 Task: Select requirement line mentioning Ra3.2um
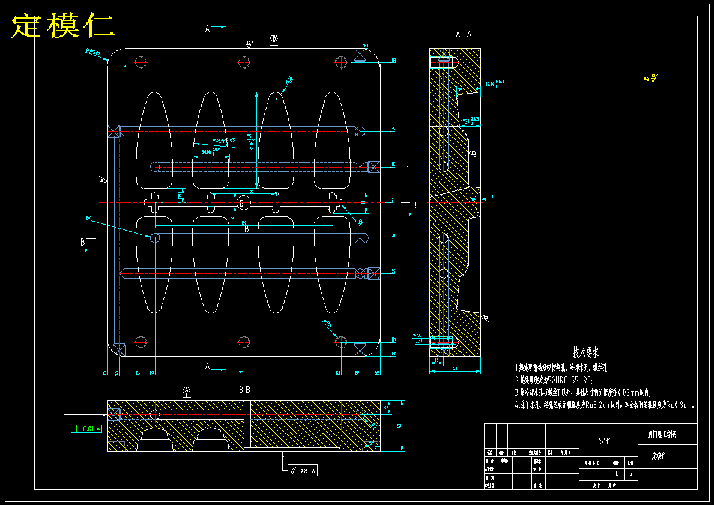605,404
